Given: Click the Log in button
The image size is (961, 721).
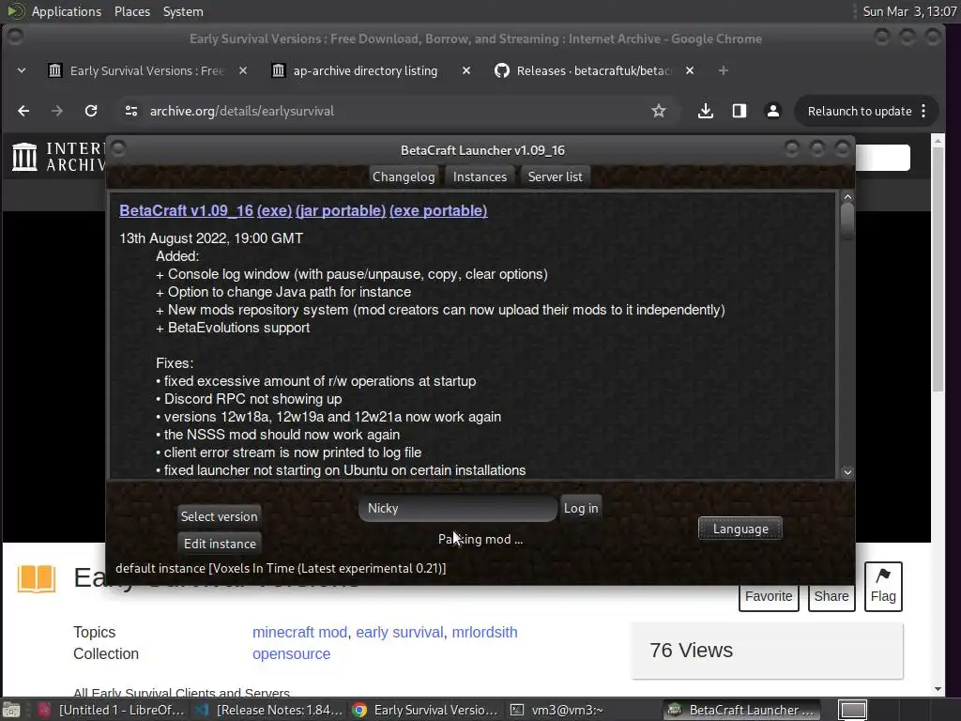Looking at the screenshot, I should tap(580, 508).
